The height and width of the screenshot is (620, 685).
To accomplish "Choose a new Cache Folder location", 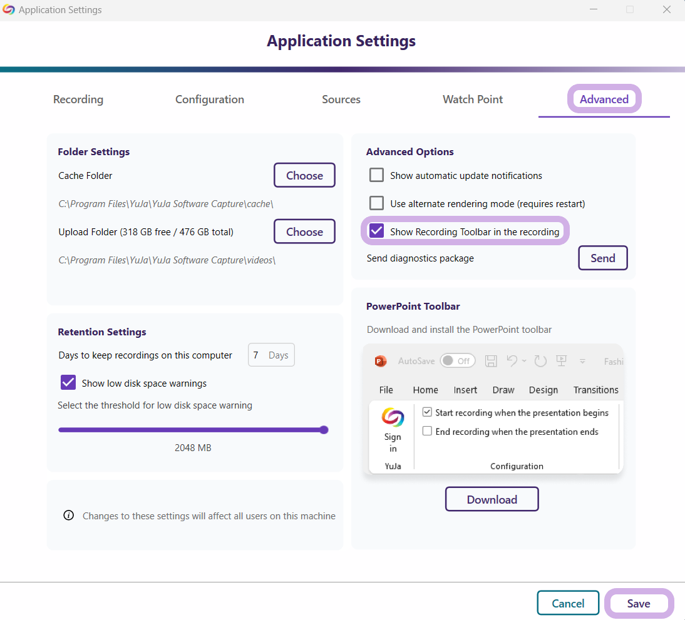I will [304, 175].
